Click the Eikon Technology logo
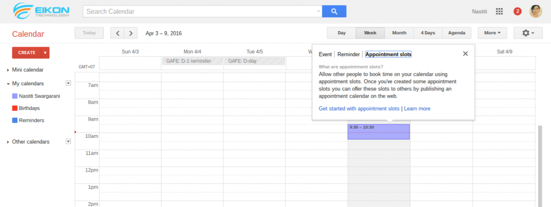The image size is (551, 207). pos(41,11)
